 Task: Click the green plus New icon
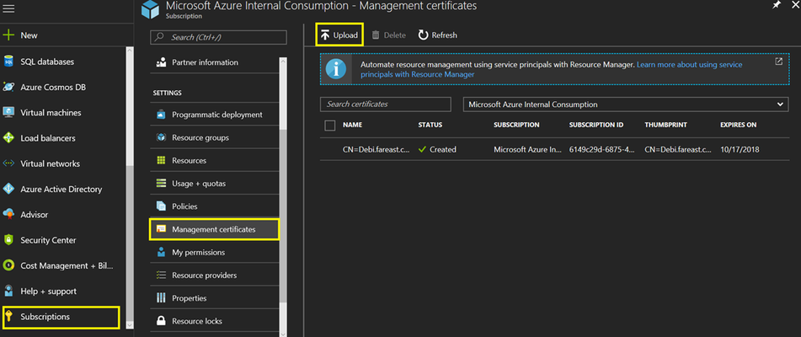8,35
